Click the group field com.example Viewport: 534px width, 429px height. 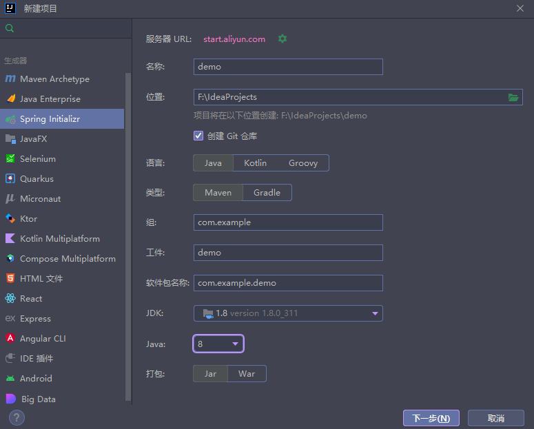tap(288, 222)
